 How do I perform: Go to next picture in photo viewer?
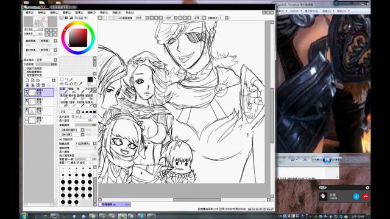pyautogui.click(x=337, y=159)
